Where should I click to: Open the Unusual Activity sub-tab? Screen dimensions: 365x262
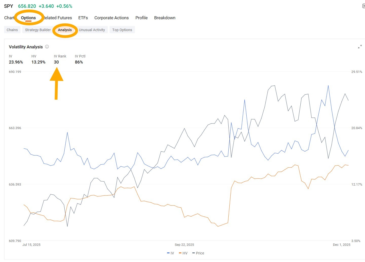[92, 30]
